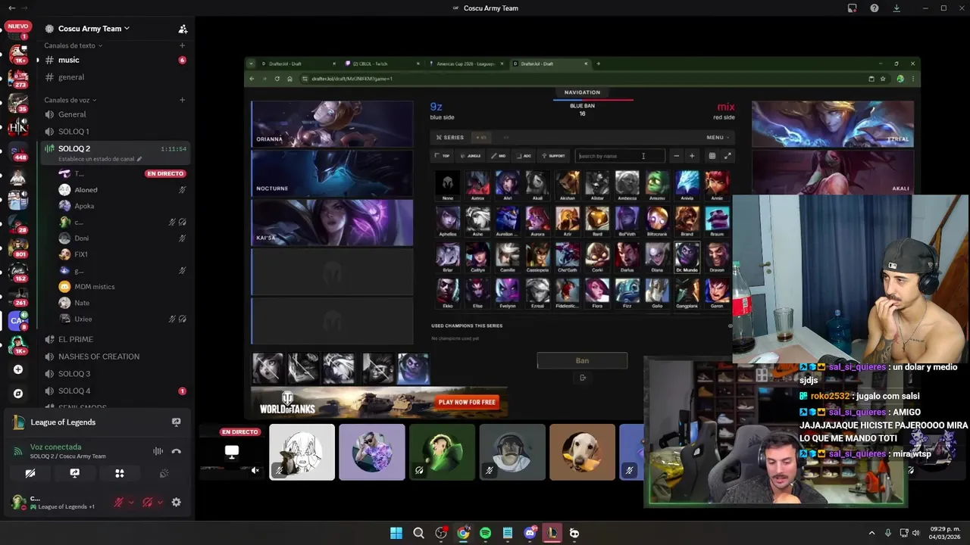Open microphone input options arrow
The width and height of the screenshot is (970, 545).
(x=130, y=502)
